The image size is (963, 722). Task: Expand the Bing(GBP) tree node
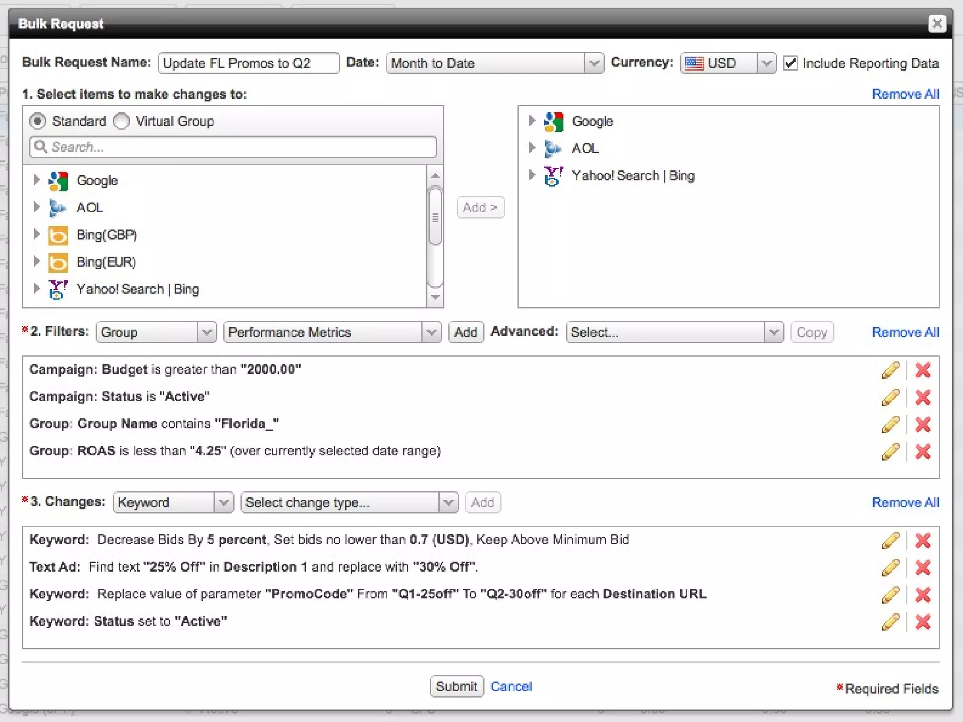[36, 234]
